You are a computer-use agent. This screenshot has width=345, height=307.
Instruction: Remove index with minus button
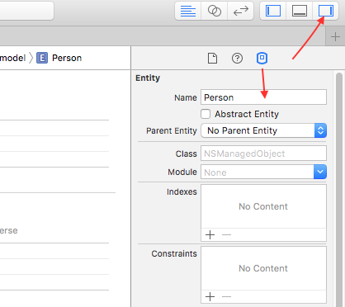[x=226, y=234]
